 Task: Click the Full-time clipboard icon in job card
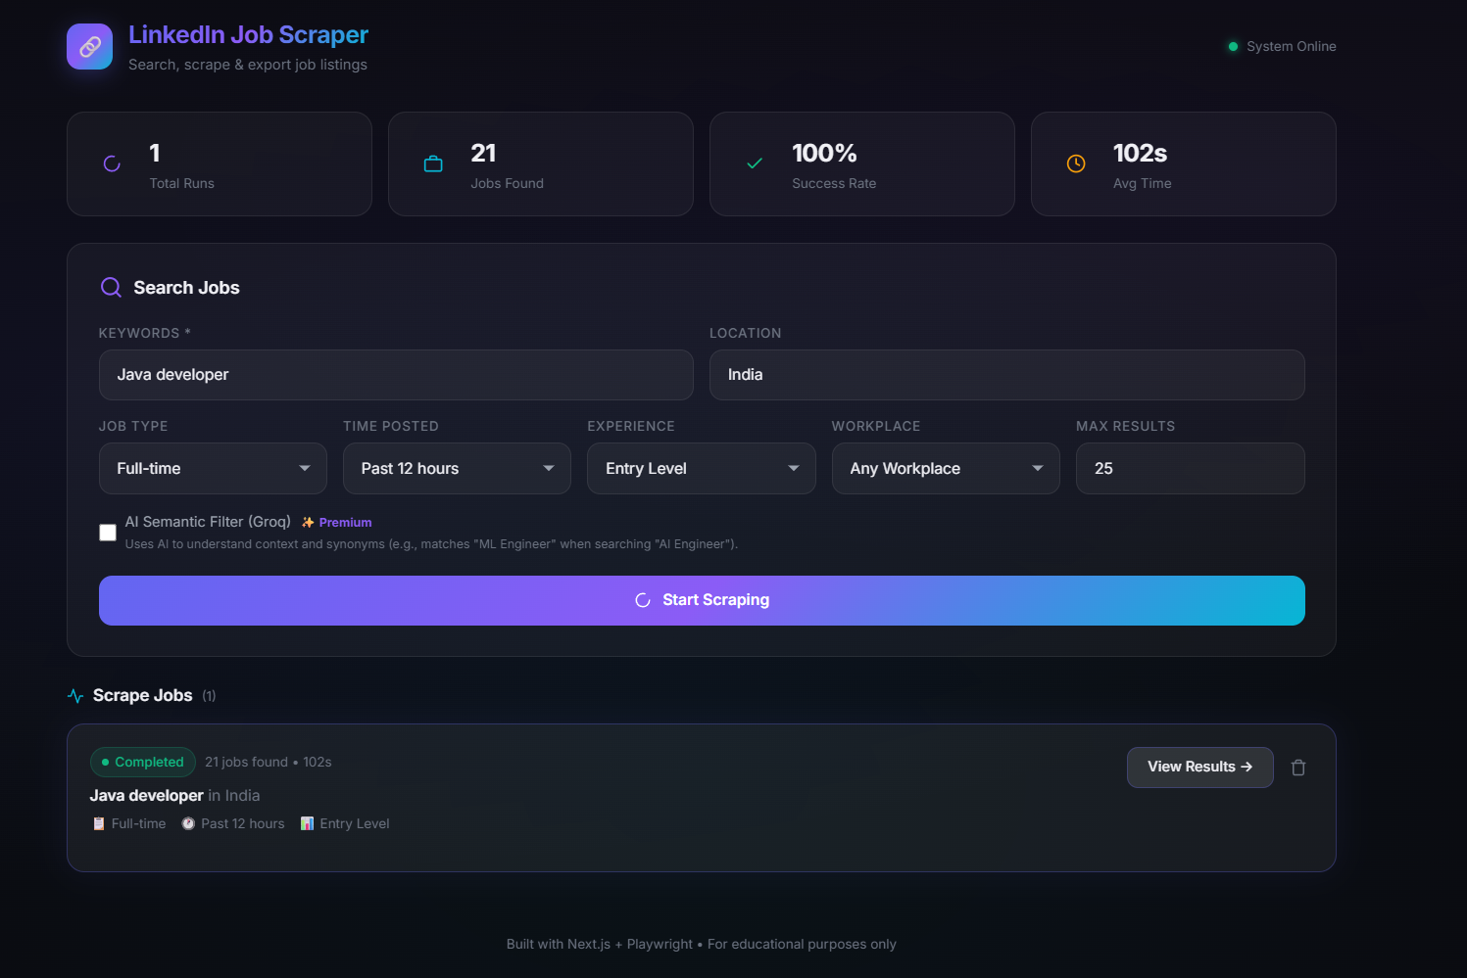[99, 823]
